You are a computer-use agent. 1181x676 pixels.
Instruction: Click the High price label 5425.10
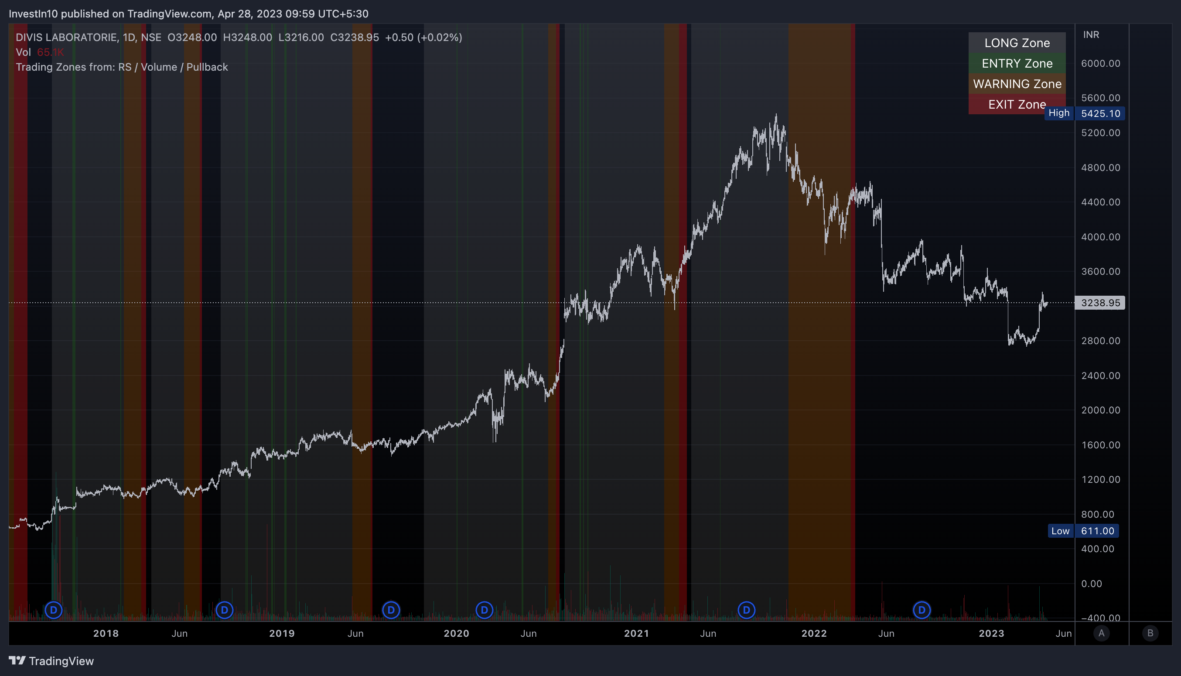pos(1100,113)
